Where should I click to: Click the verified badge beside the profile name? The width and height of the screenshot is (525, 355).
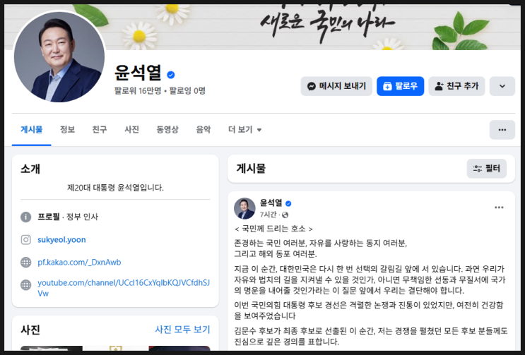coord(171,75)
